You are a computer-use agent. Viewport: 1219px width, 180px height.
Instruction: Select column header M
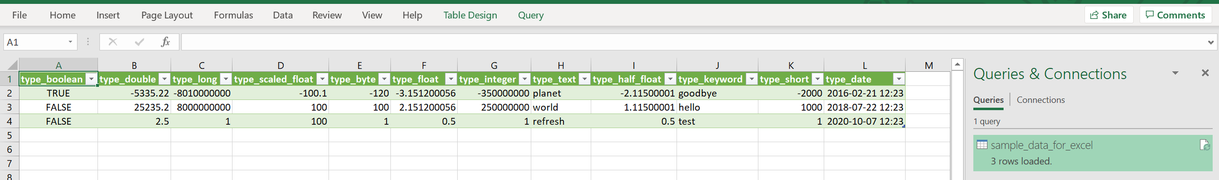[929, 65]
